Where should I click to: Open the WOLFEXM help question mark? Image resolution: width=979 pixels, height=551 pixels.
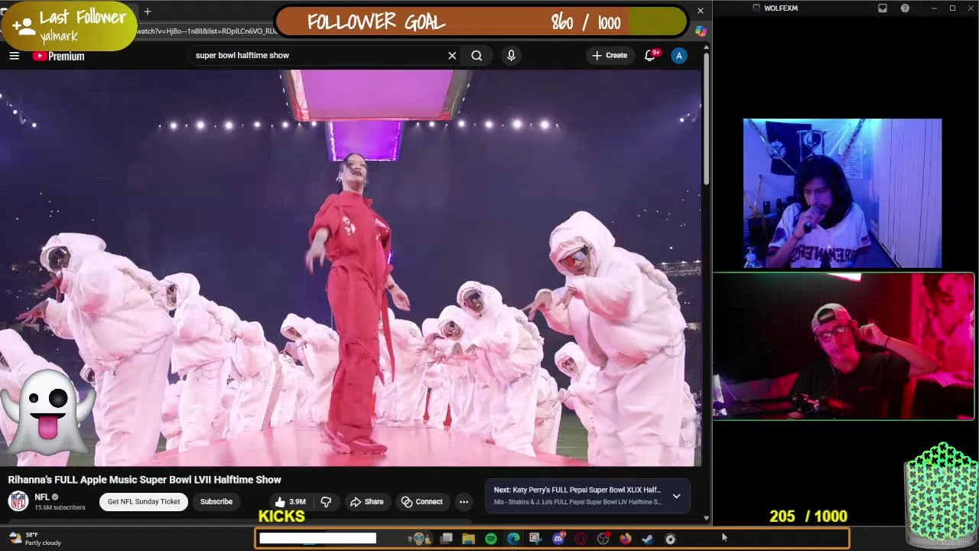[905, 8]
